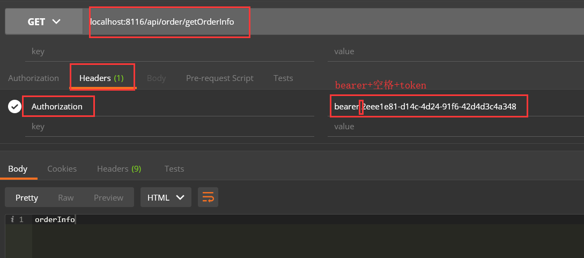
Task: Open the response Cookies tab
Action: coord(62,168)
